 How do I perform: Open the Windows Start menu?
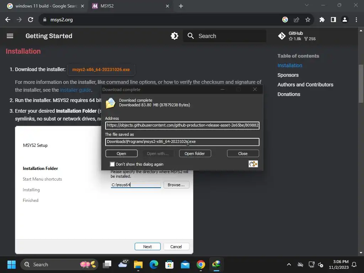[11, 264]
